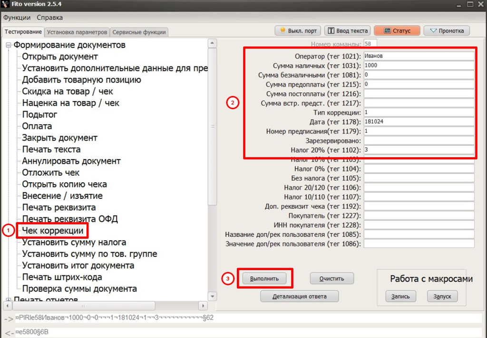Click the ИНН покупателя (тег 1228) field
Screen dimensions: 487x338
[x=419, y=225]
